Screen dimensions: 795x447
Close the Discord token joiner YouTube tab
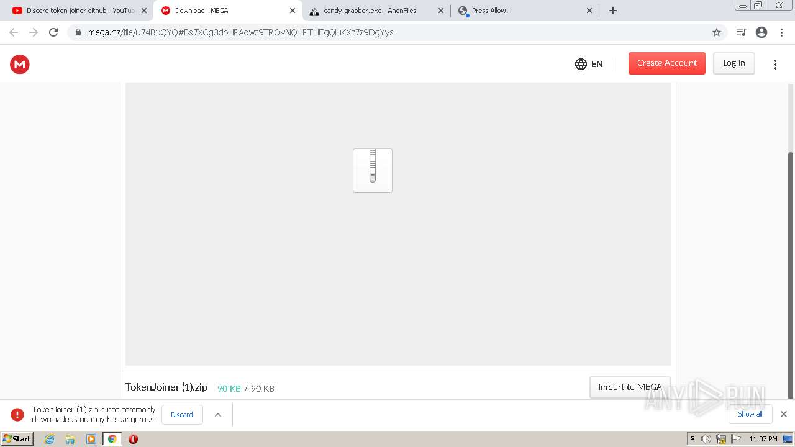[x=144, y=11]
